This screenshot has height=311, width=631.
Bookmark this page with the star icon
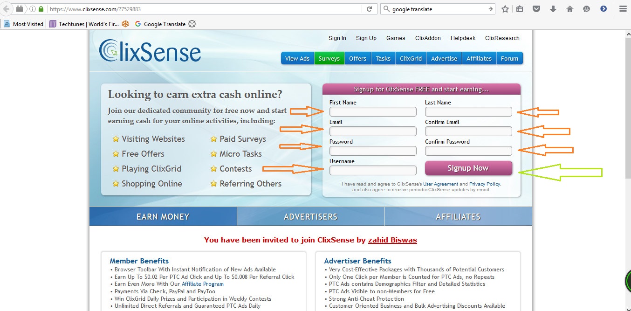(x=505, y=9)
